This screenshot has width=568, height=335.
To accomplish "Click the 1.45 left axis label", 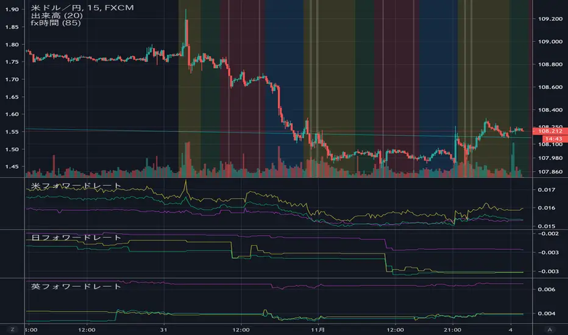I will 12,167.
